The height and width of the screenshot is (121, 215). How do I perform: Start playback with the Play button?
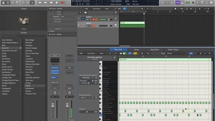[x=57, y=3]
